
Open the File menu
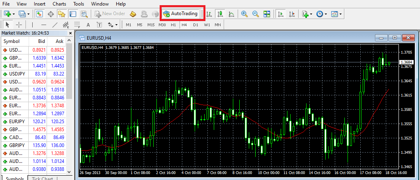(x=6, y=4)
